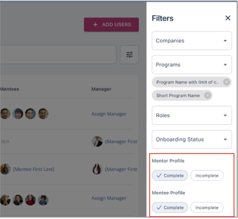Open the Onboarding Status dropdown

point(192,139)
